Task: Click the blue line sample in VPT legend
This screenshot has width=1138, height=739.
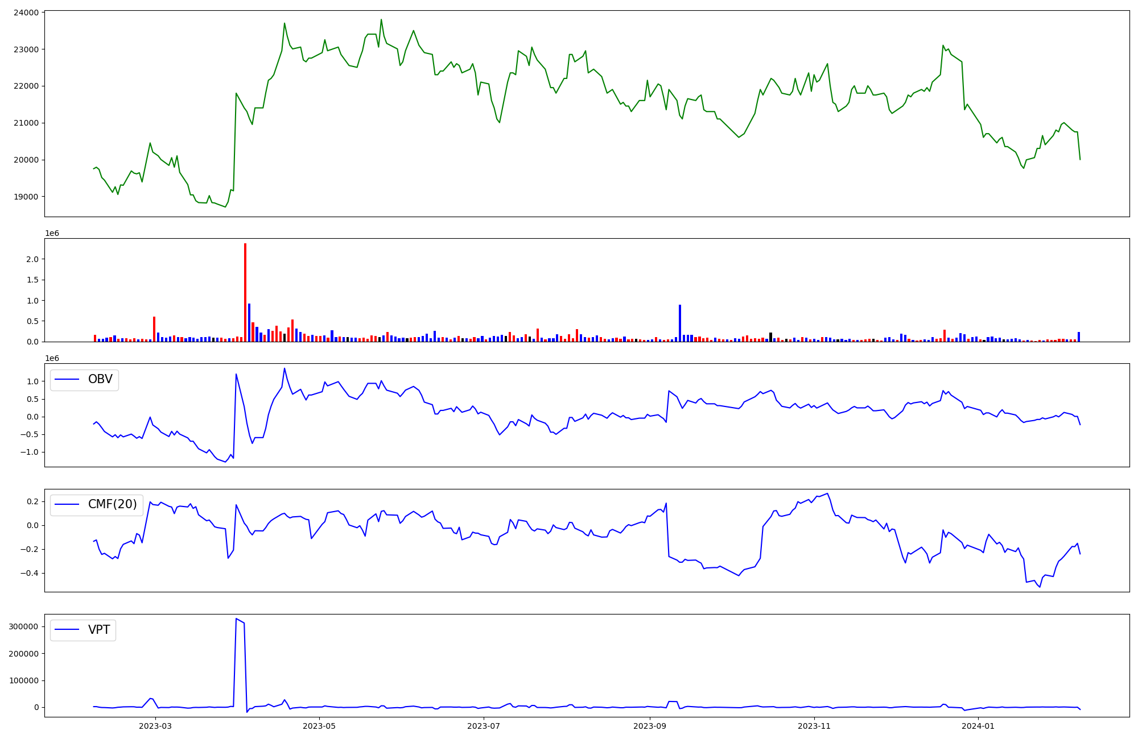Action: click(x=67, y=630)
